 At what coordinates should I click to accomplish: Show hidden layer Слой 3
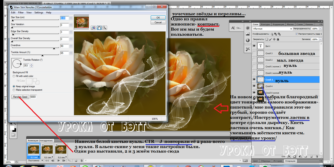click(254, 53)
